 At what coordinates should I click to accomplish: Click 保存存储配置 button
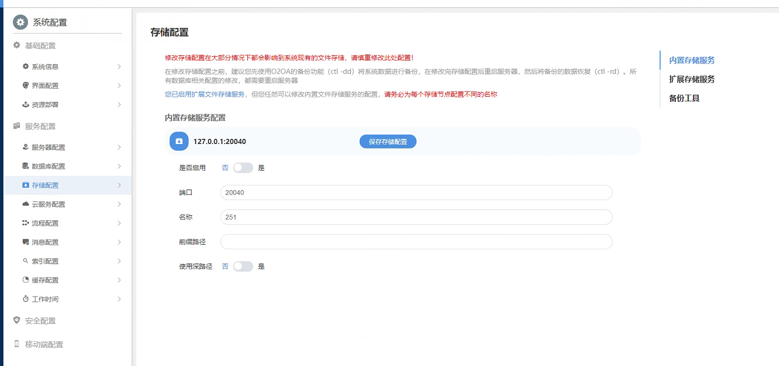(388, 142)
